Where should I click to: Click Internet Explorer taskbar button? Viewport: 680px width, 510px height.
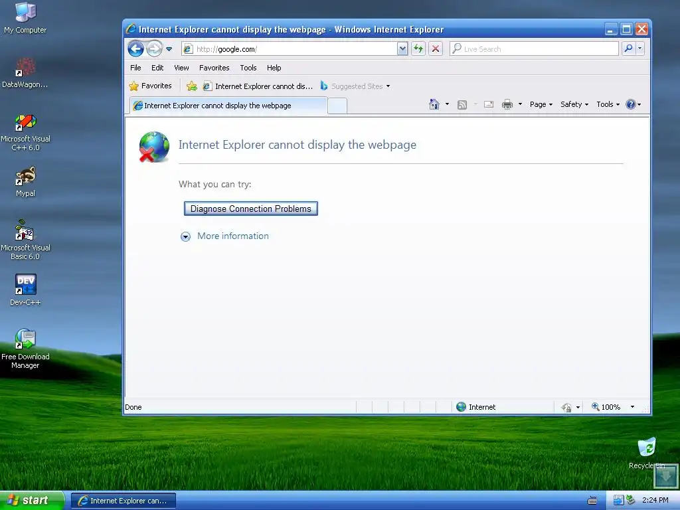pos(124,501)
